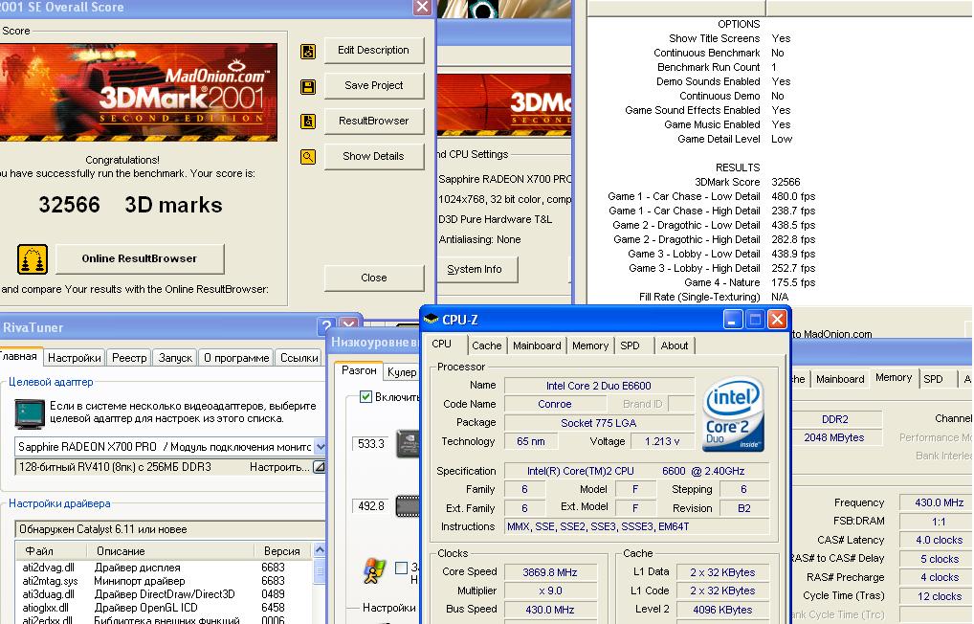Click the Файл column header
Screen dimensions: 974x624
point(51,550)
